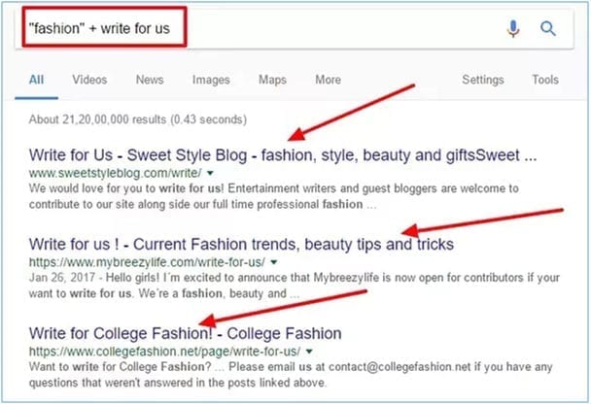Expand the More search menu

(328, 80)
